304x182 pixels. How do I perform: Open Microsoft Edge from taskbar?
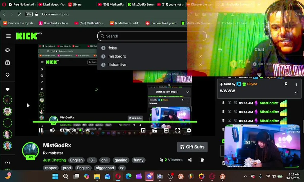coord(129,176)
